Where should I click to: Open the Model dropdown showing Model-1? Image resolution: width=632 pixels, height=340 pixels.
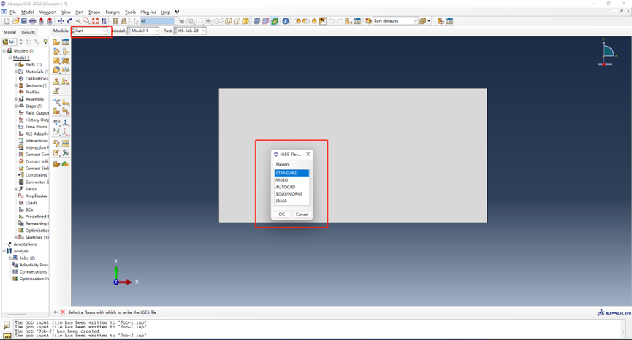pos(143,31)
